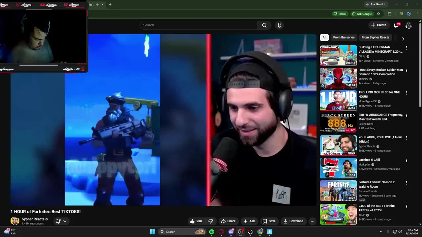The width and height of the screenshot is (422, 237).
Task: Click the Ask Gemini button
Action: (376, 4)
